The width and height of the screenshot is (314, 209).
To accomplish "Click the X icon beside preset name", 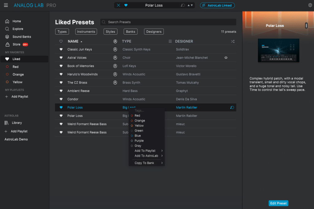I will (x=119, y=5).
